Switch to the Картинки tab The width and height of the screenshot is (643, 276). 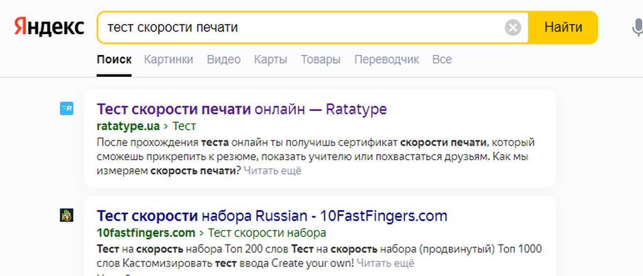pos(169,59)
